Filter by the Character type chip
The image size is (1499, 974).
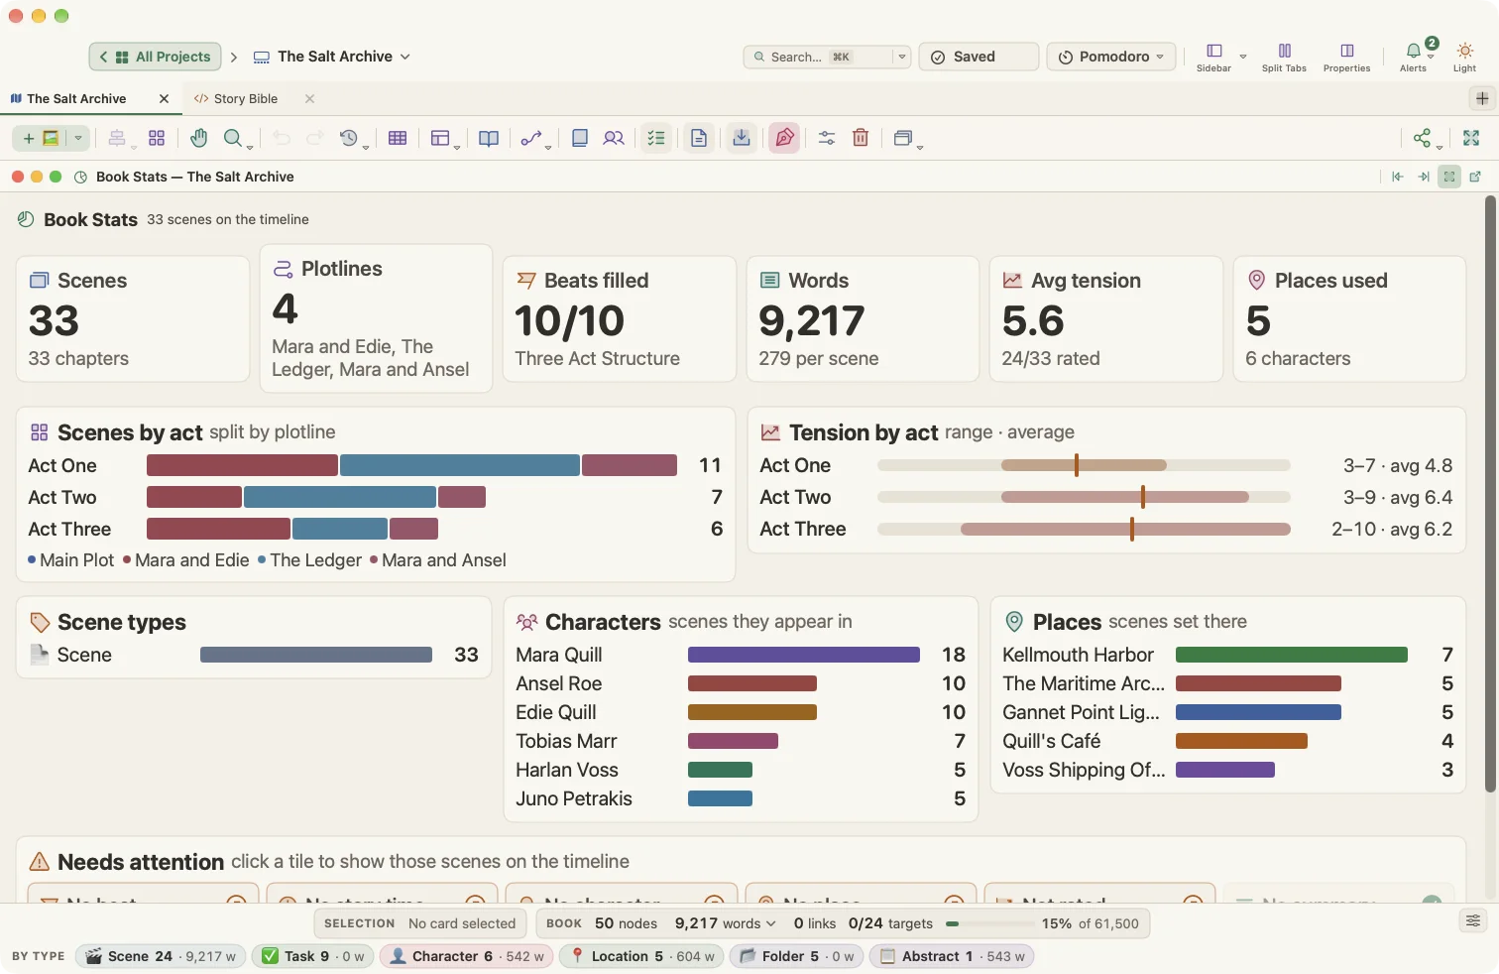(x=466, y=956)
